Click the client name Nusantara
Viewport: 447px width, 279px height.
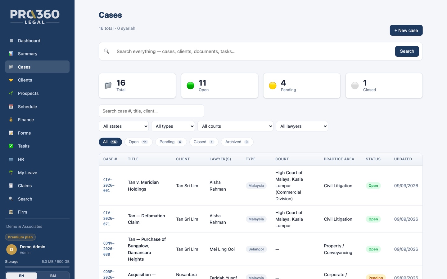pos(186,275)
